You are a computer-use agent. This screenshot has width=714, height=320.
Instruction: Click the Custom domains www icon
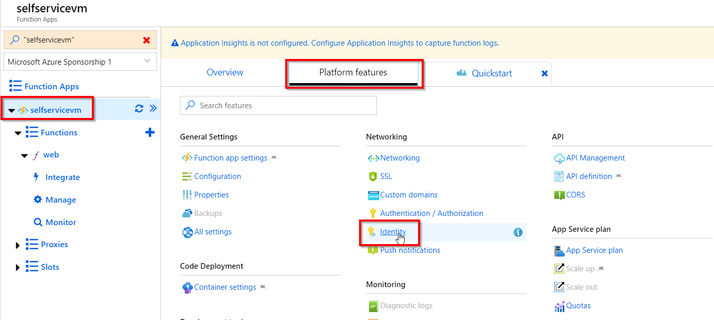[x=373, y=195]
